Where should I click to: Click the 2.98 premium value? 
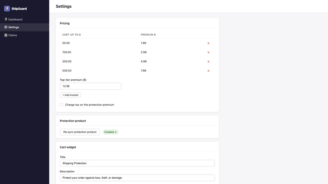(x=144, y=52)
